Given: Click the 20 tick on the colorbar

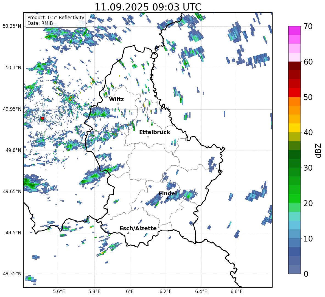Looking at the screenshot, I should click(308, 203).
